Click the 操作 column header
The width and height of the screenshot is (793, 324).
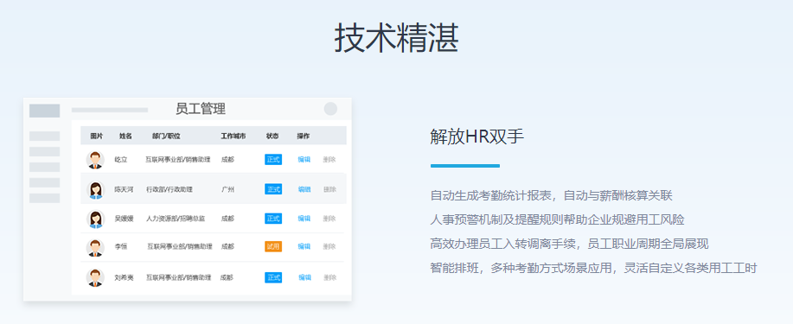(x=304, y=136)
